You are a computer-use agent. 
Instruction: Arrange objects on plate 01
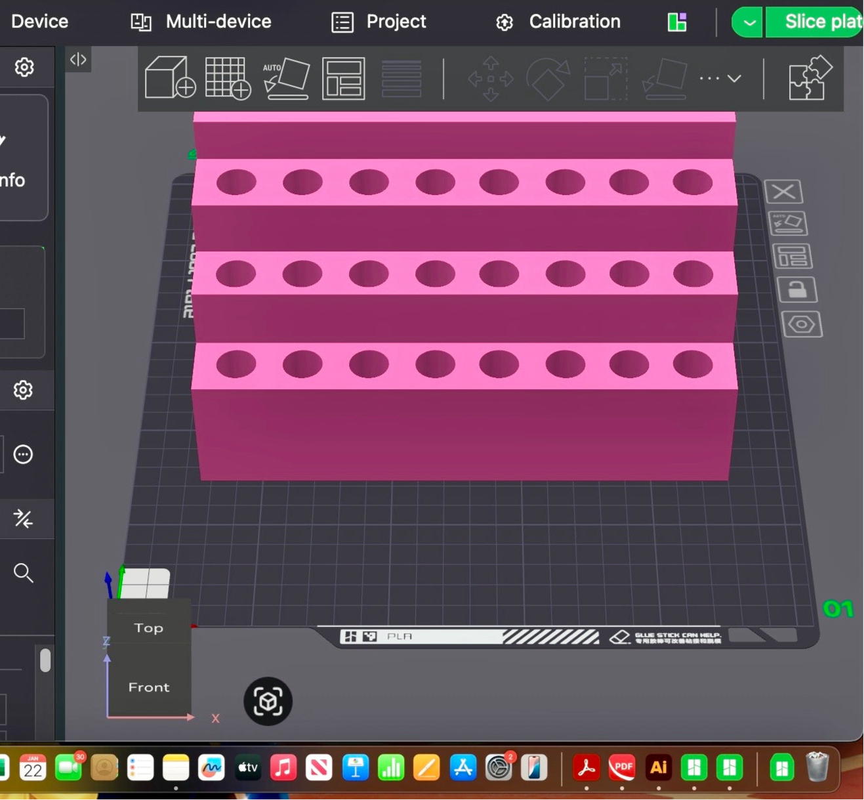792,256
